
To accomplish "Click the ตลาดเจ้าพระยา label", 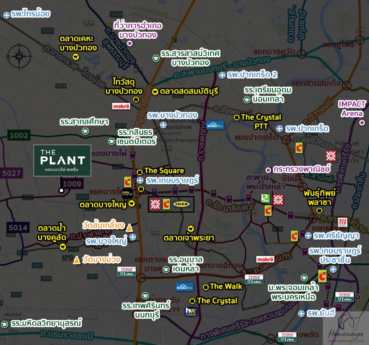I will click(189, 238).
